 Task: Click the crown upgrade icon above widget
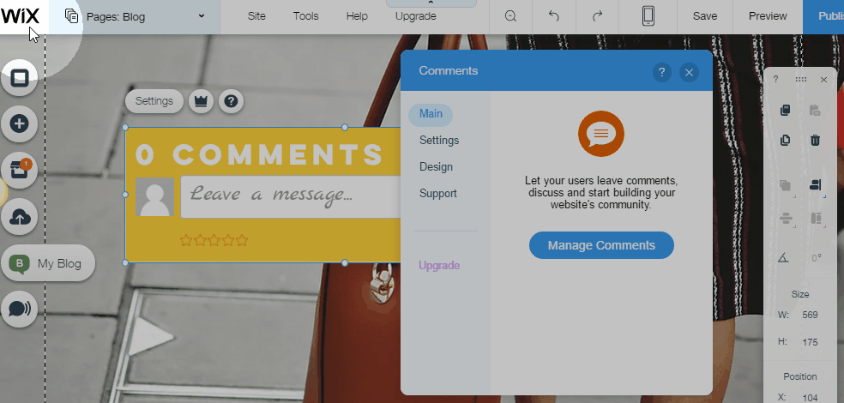click(x=201, y=101)
